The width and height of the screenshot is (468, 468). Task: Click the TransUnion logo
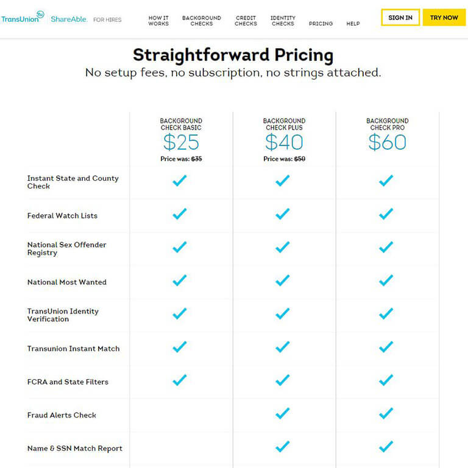coord(23,17)
